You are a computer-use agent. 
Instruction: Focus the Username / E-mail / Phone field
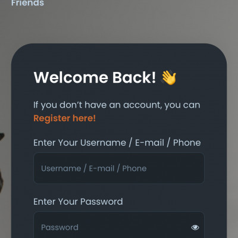119,168
